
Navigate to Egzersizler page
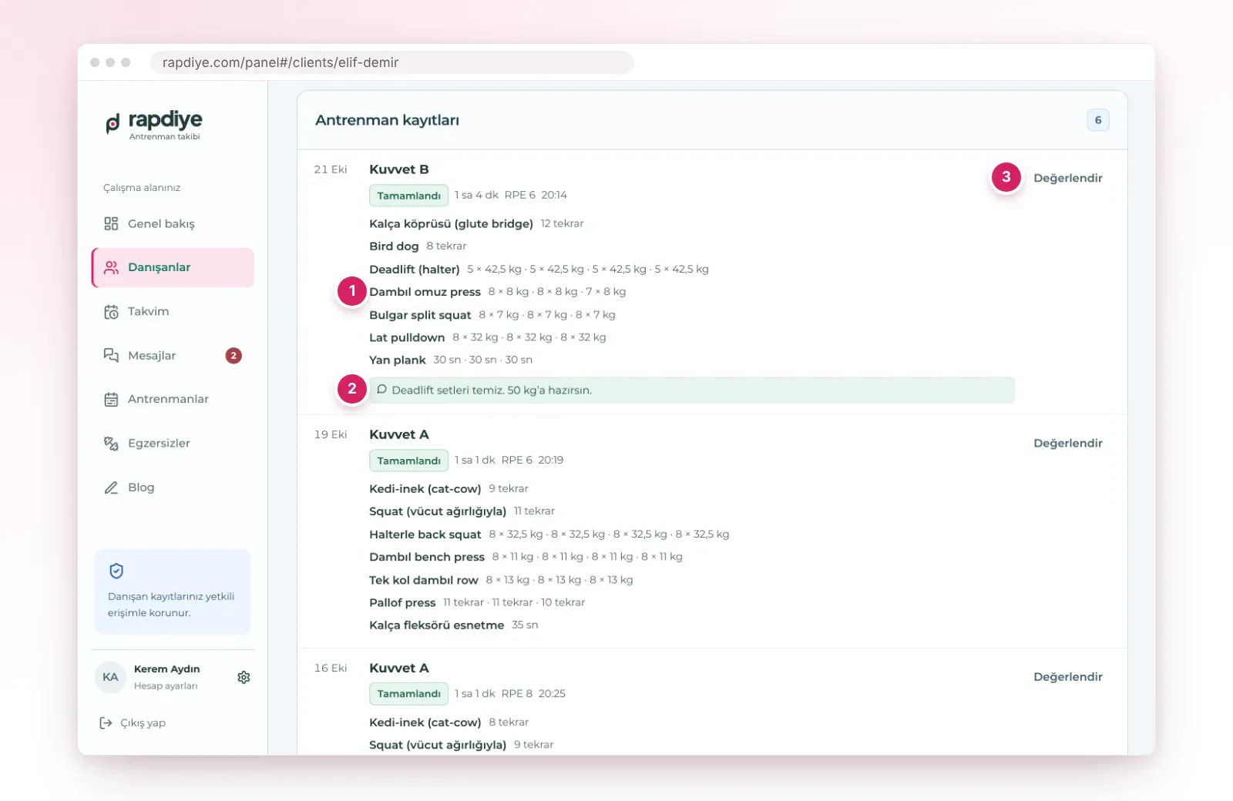coord(173,444)
